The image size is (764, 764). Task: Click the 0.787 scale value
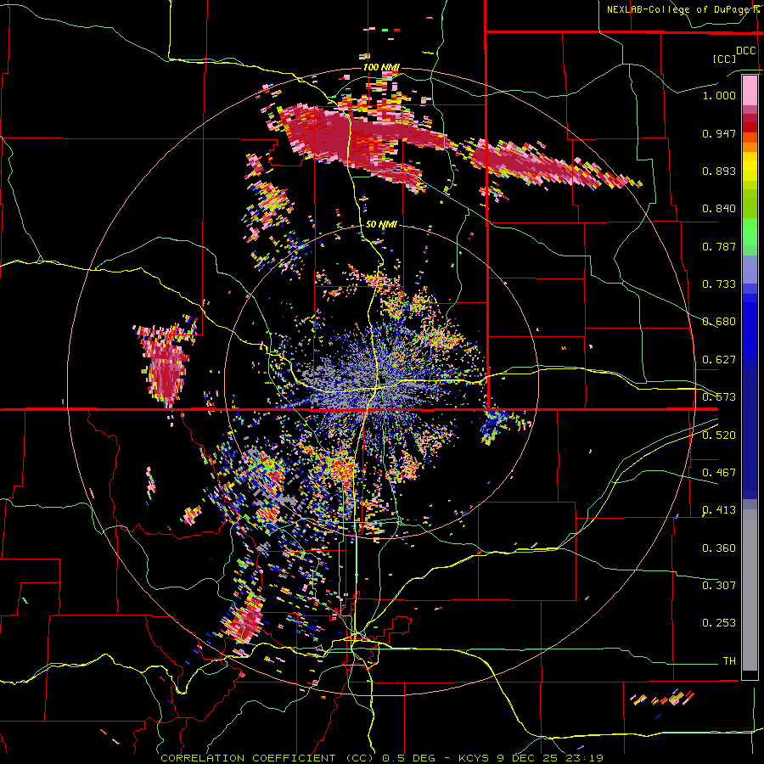pos(719,246)
